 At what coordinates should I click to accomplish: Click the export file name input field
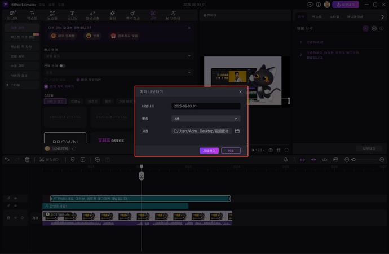(205, 106)
